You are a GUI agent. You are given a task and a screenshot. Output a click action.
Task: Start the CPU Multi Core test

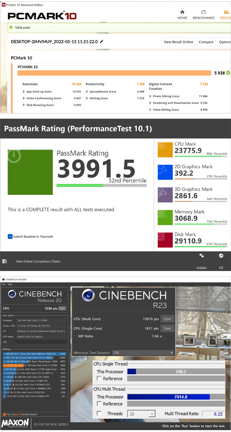[x=167, y=319]
